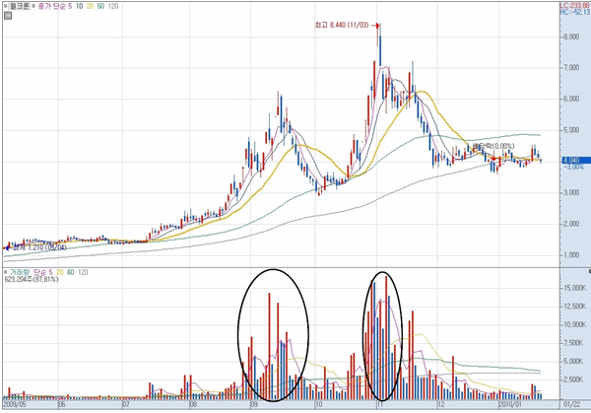Toggle the 120-period price moving average legend
Viewport: 591px width, 413px height.
tap(114, 5)
